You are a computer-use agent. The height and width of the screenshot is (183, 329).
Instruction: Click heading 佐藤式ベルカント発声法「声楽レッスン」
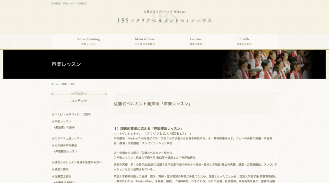(152, 104)
